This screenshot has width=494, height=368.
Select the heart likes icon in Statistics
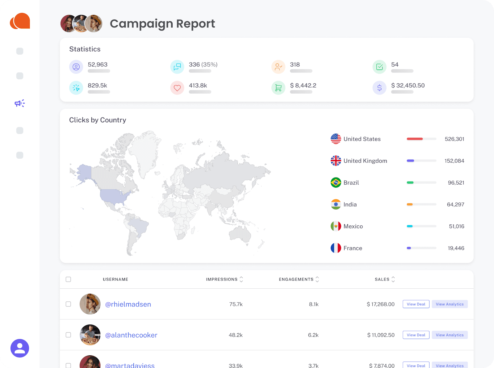pyautogui.click(x=177, y=88)
